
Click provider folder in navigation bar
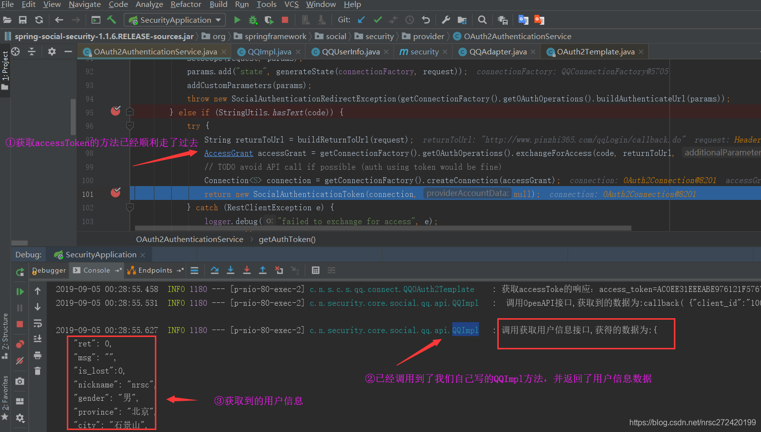(424, 36)
